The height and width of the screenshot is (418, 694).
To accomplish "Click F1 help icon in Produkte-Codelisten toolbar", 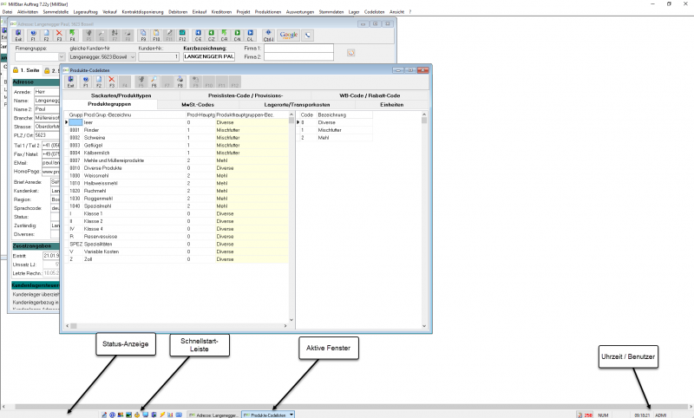I will [x=85, y=82].
